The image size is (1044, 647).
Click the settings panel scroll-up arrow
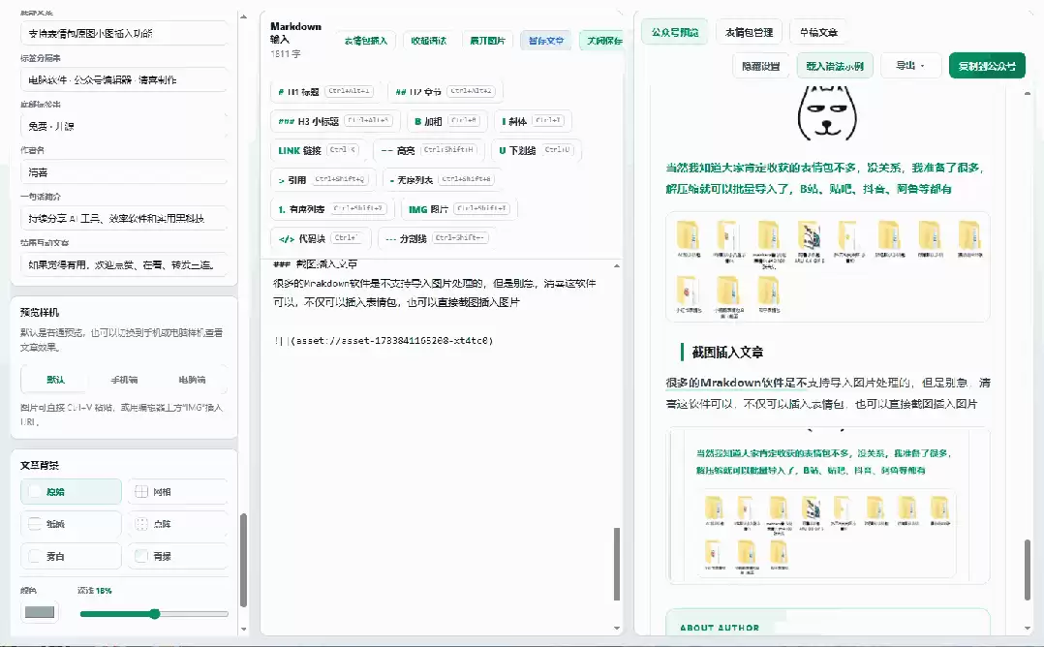(x=244, y=16)
